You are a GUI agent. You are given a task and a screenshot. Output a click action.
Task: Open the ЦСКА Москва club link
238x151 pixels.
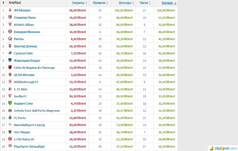(x=24, y=75)
